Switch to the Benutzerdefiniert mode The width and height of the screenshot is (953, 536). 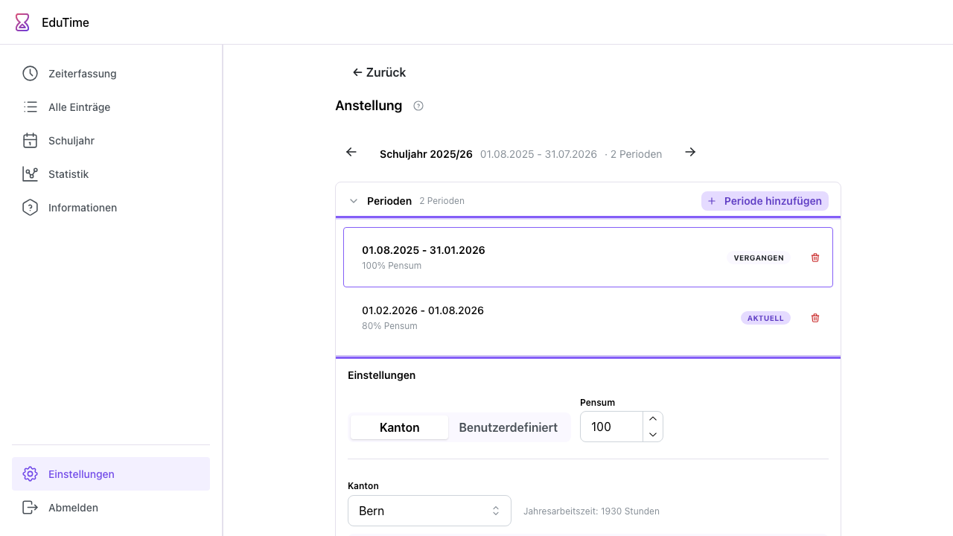tap(509, 427)
